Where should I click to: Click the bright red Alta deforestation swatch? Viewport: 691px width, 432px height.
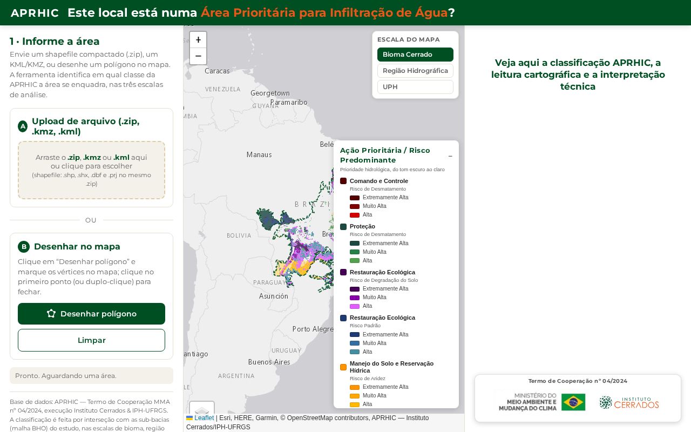pos(355,215)
